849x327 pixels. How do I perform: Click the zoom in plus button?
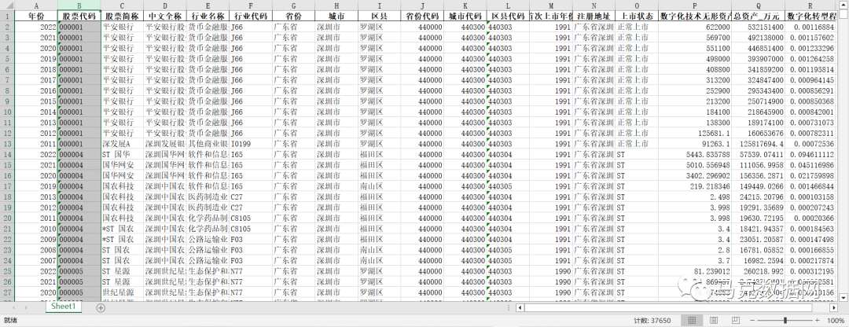(x=817, y=321)
